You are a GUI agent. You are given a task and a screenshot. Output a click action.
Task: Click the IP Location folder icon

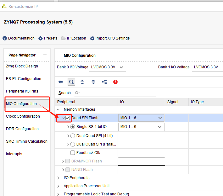tap(63, 38)
